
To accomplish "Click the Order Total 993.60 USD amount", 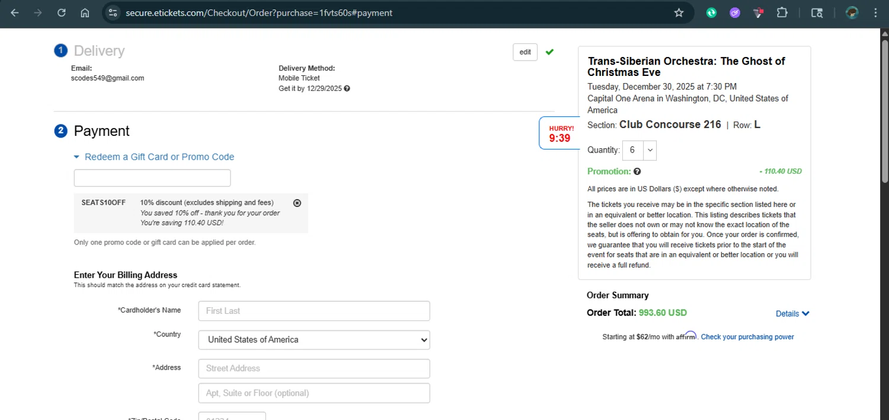I will pos(663,313).
